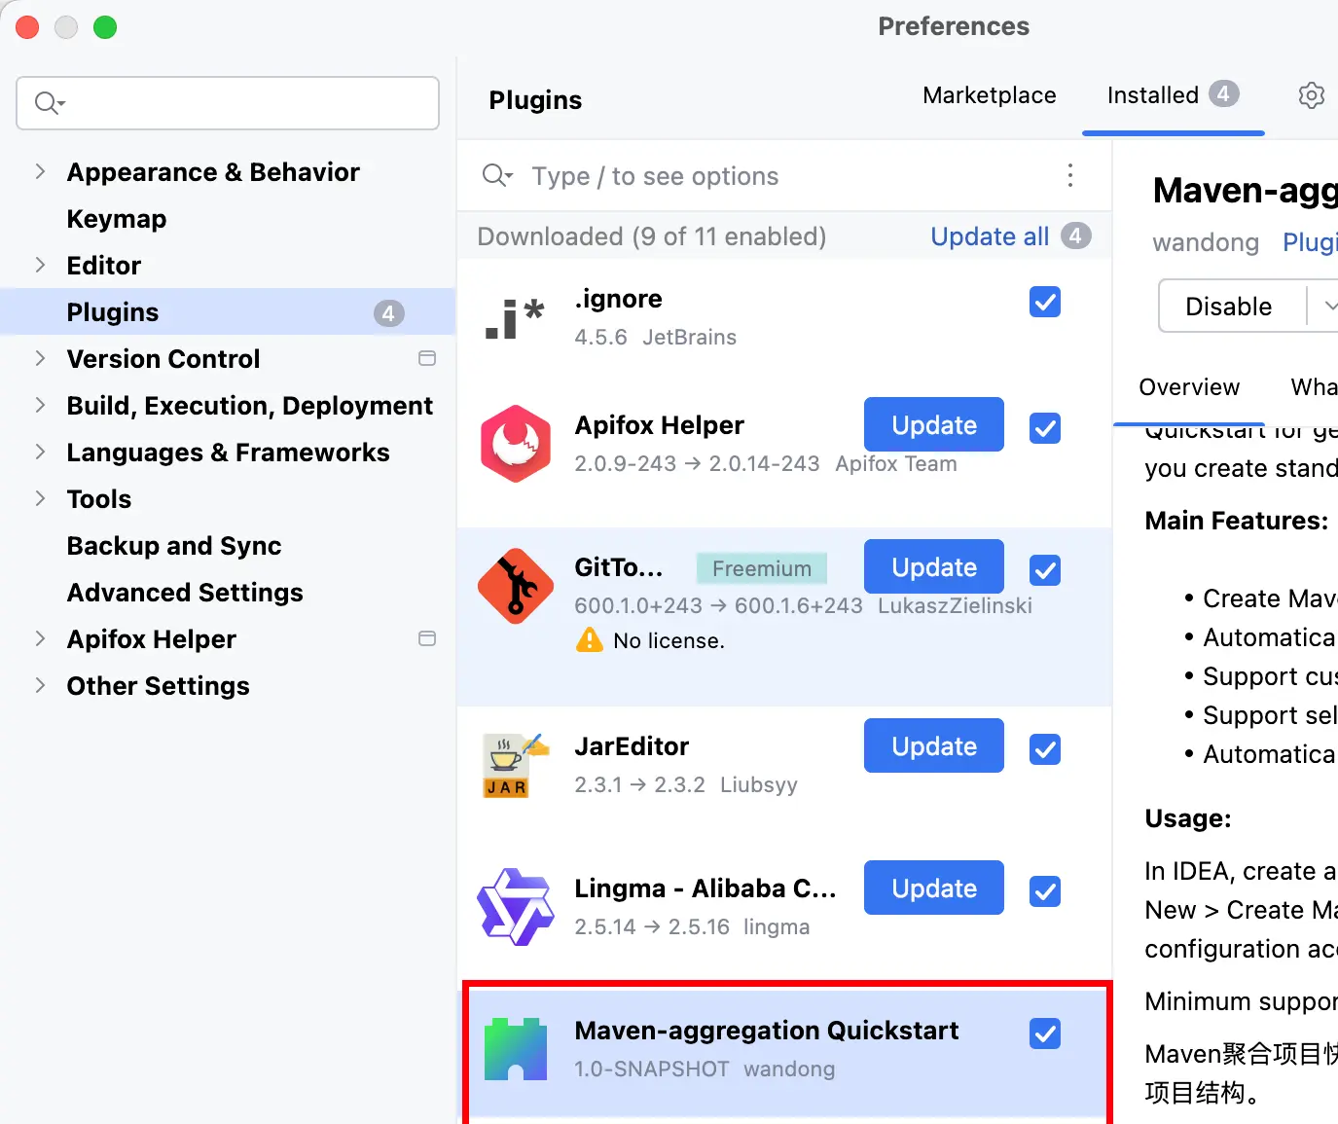
Task: Uncheck the JarEditor plugin checkbox
Action: tap(1045, 749)
